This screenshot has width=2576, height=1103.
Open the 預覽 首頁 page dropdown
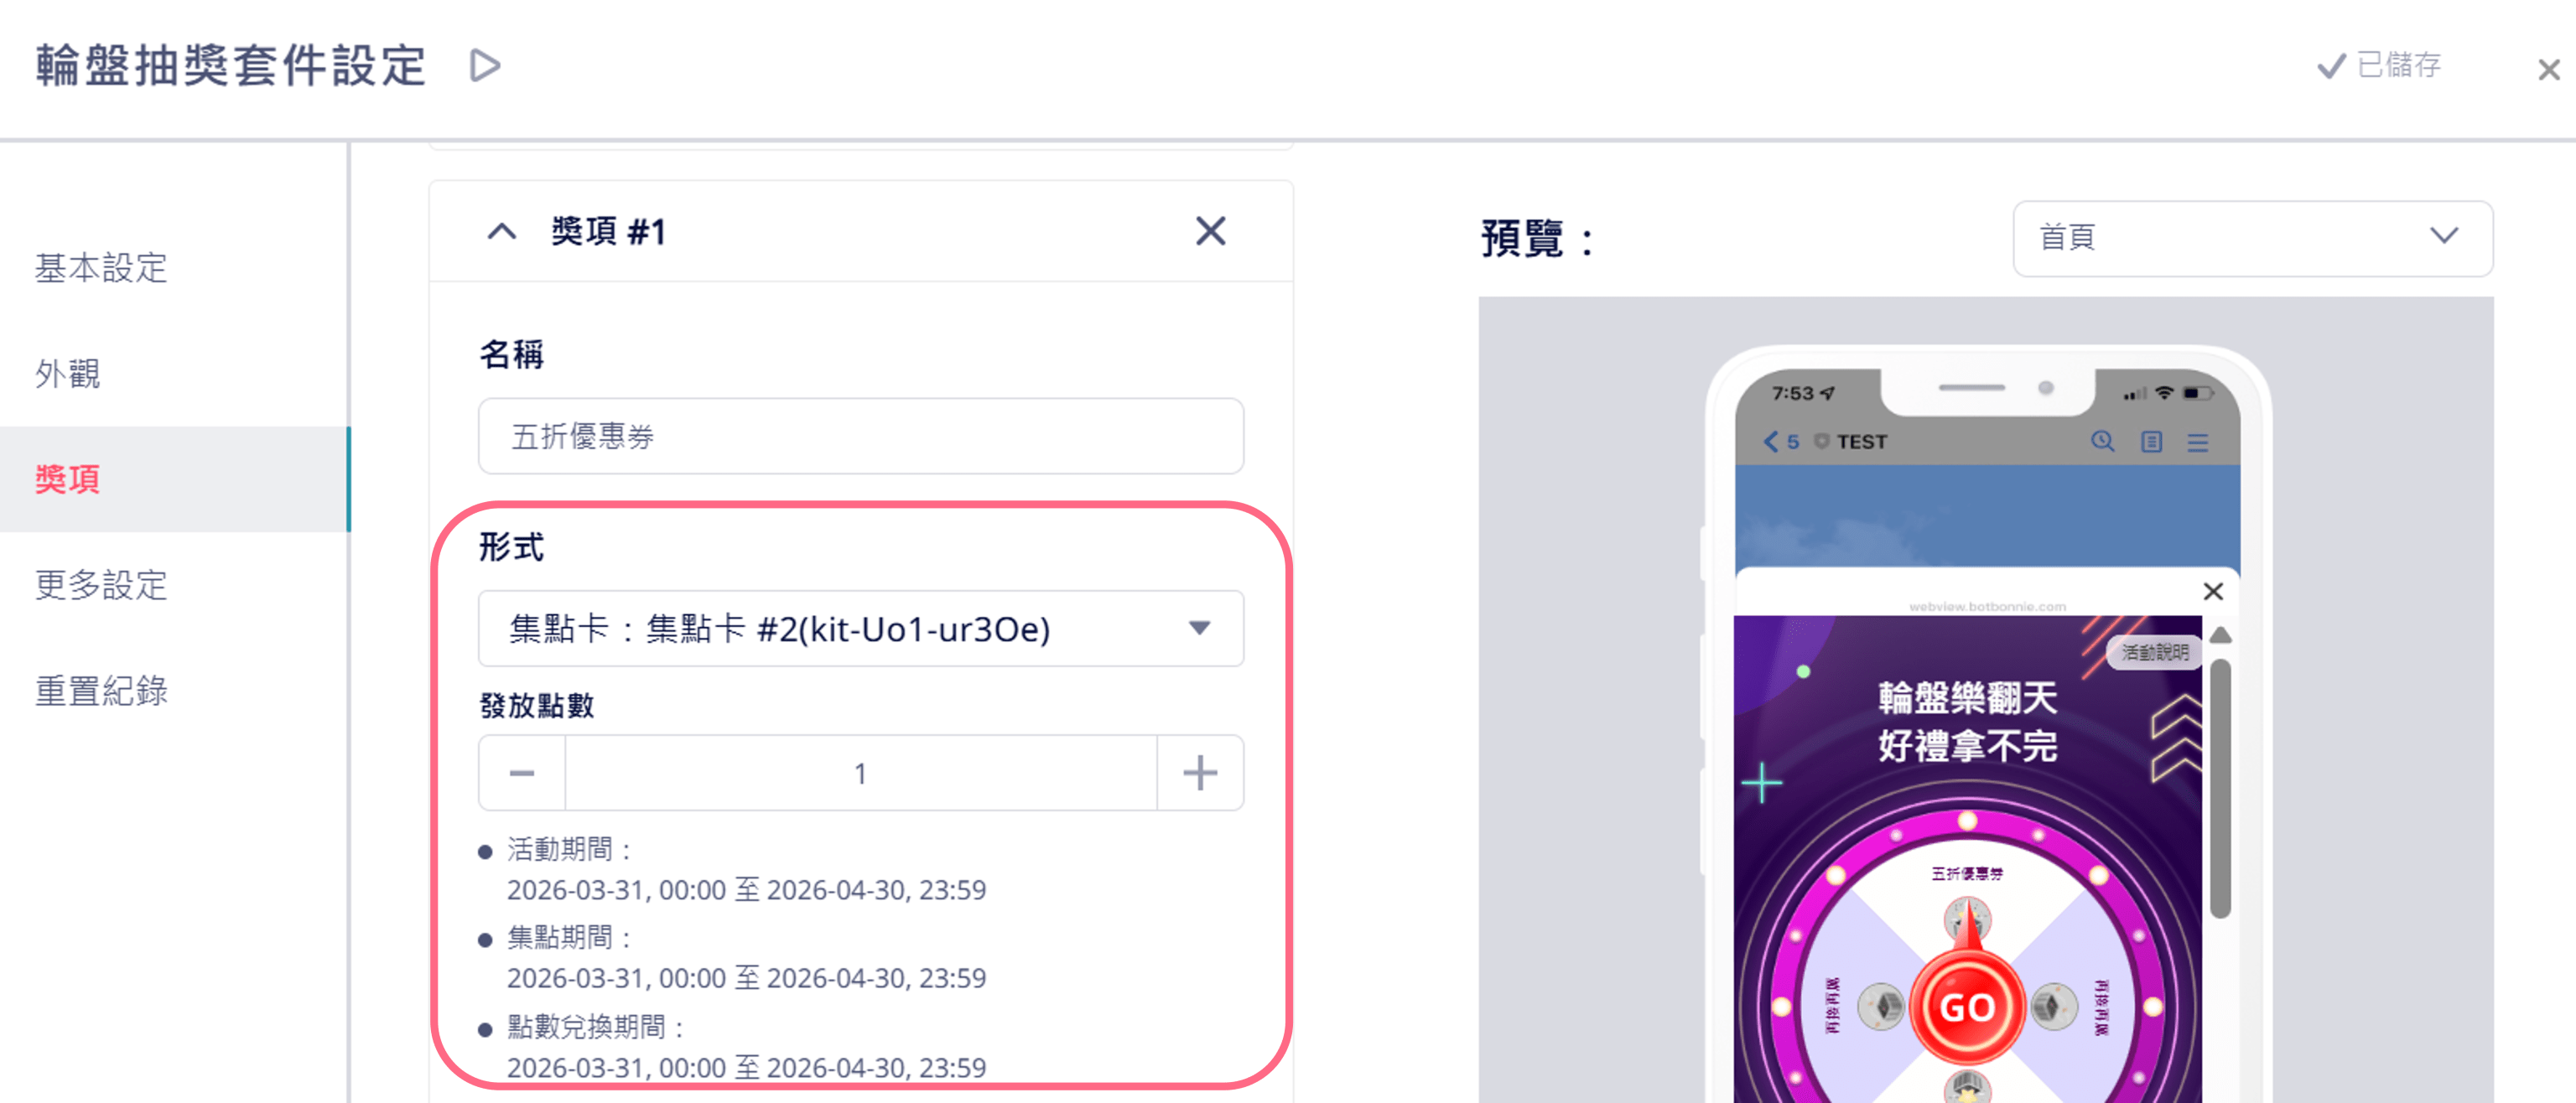[2251, 238]
